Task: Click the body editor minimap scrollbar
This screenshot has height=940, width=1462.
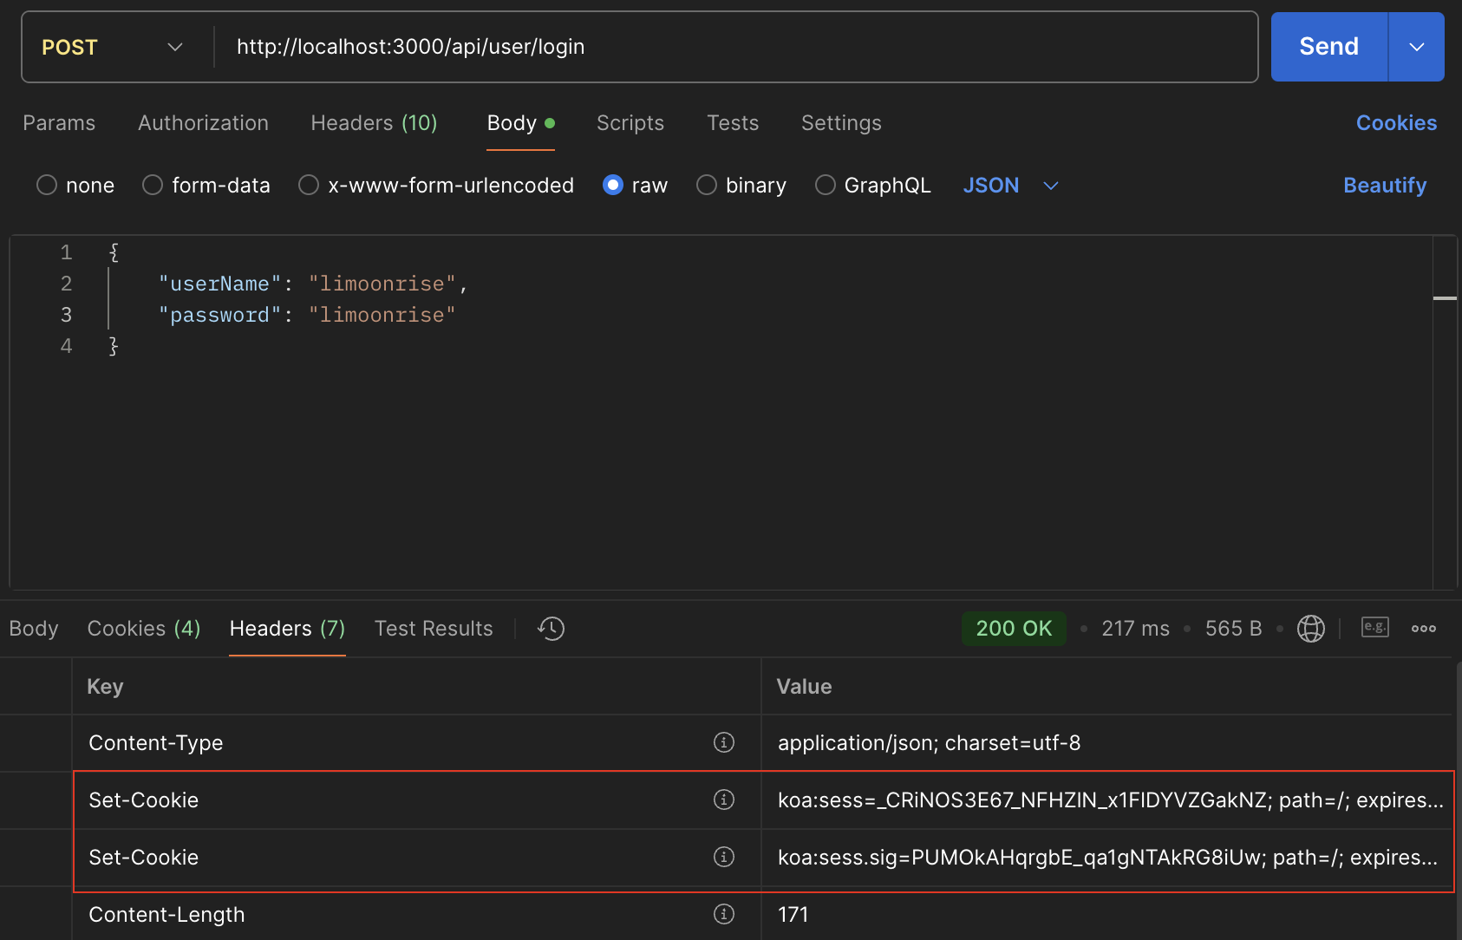Action: point(1445,298)
